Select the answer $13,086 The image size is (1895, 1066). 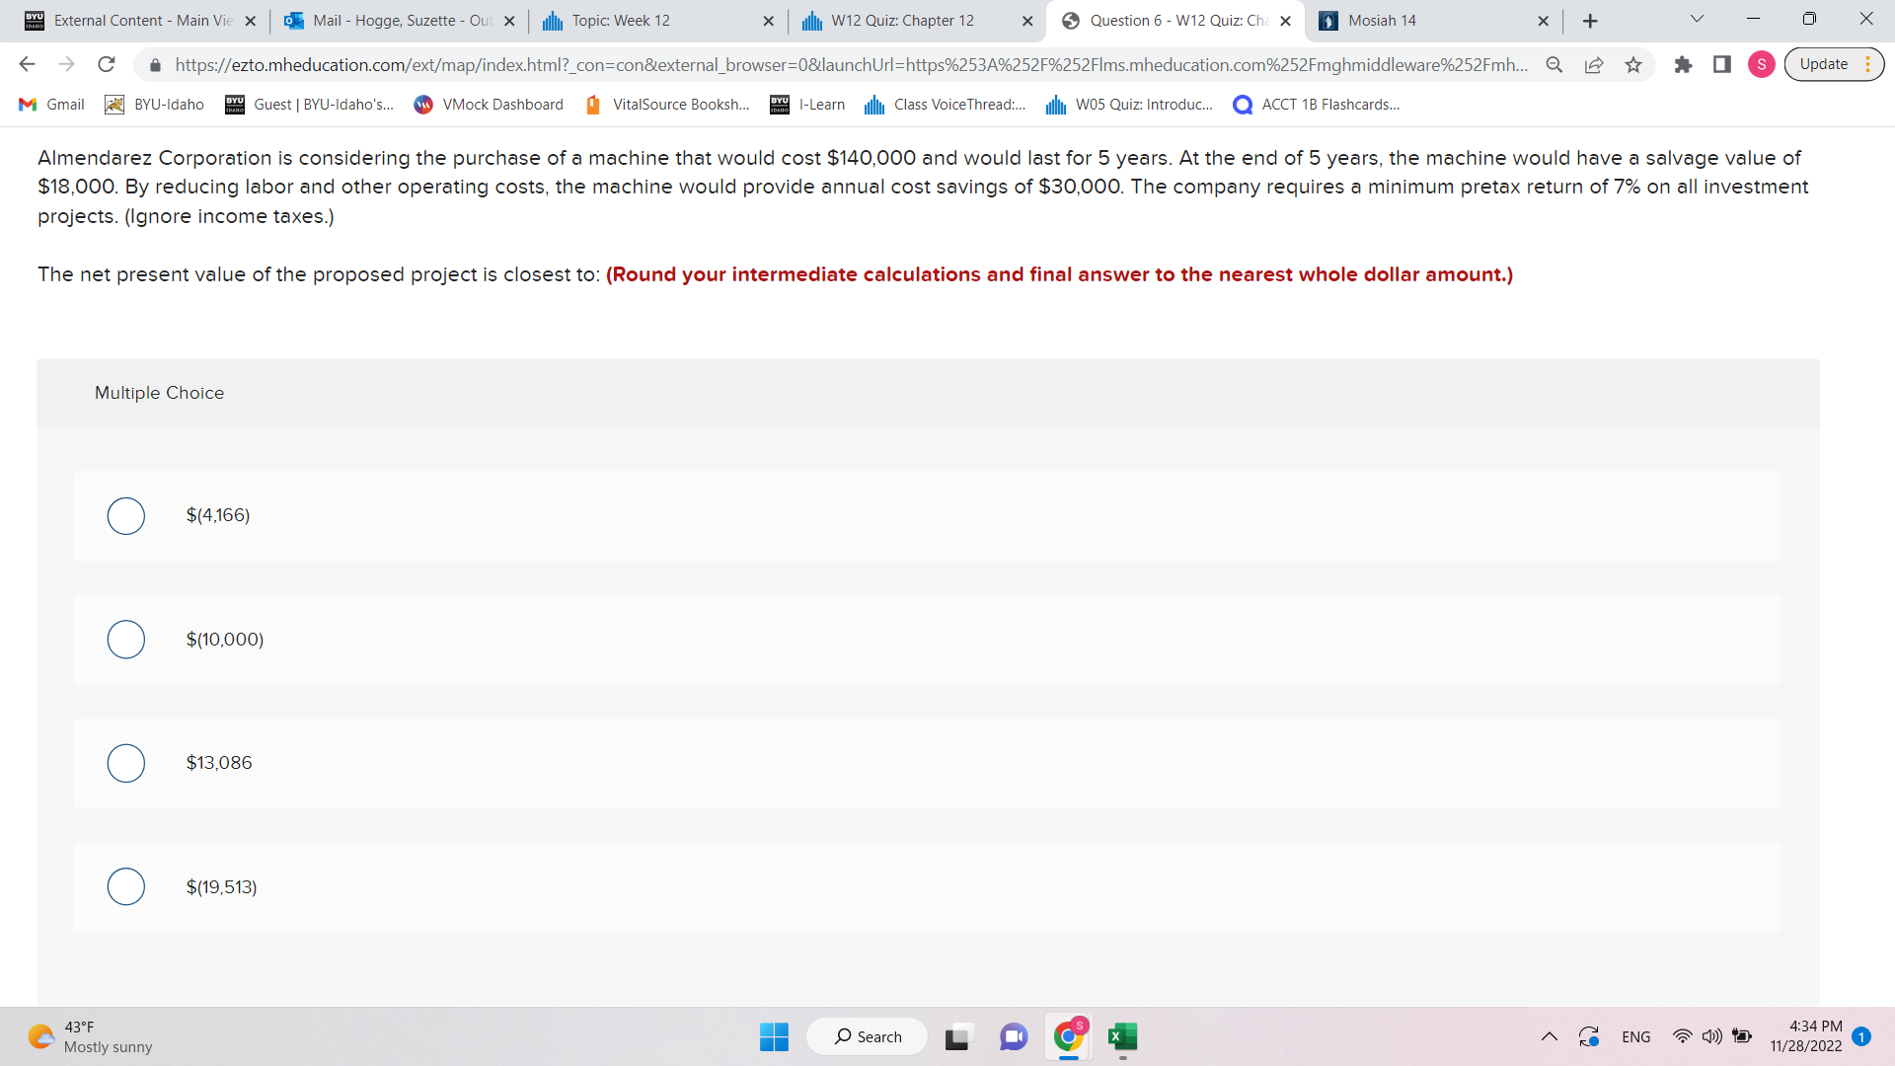point(126,763)
